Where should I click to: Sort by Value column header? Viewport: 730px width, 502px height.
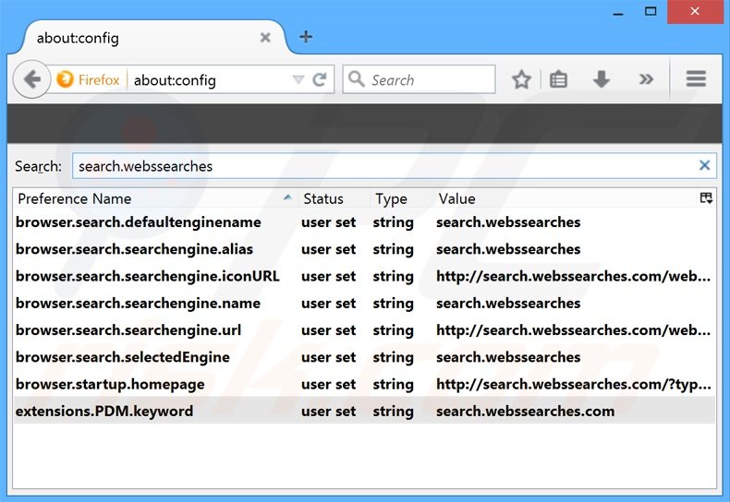566,198
